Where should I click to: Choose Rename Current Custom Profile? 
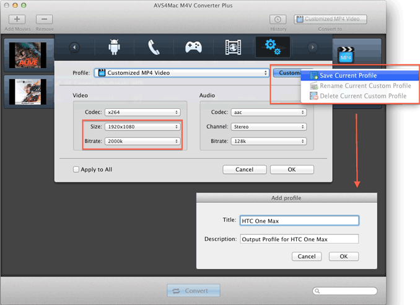[360, 86]
